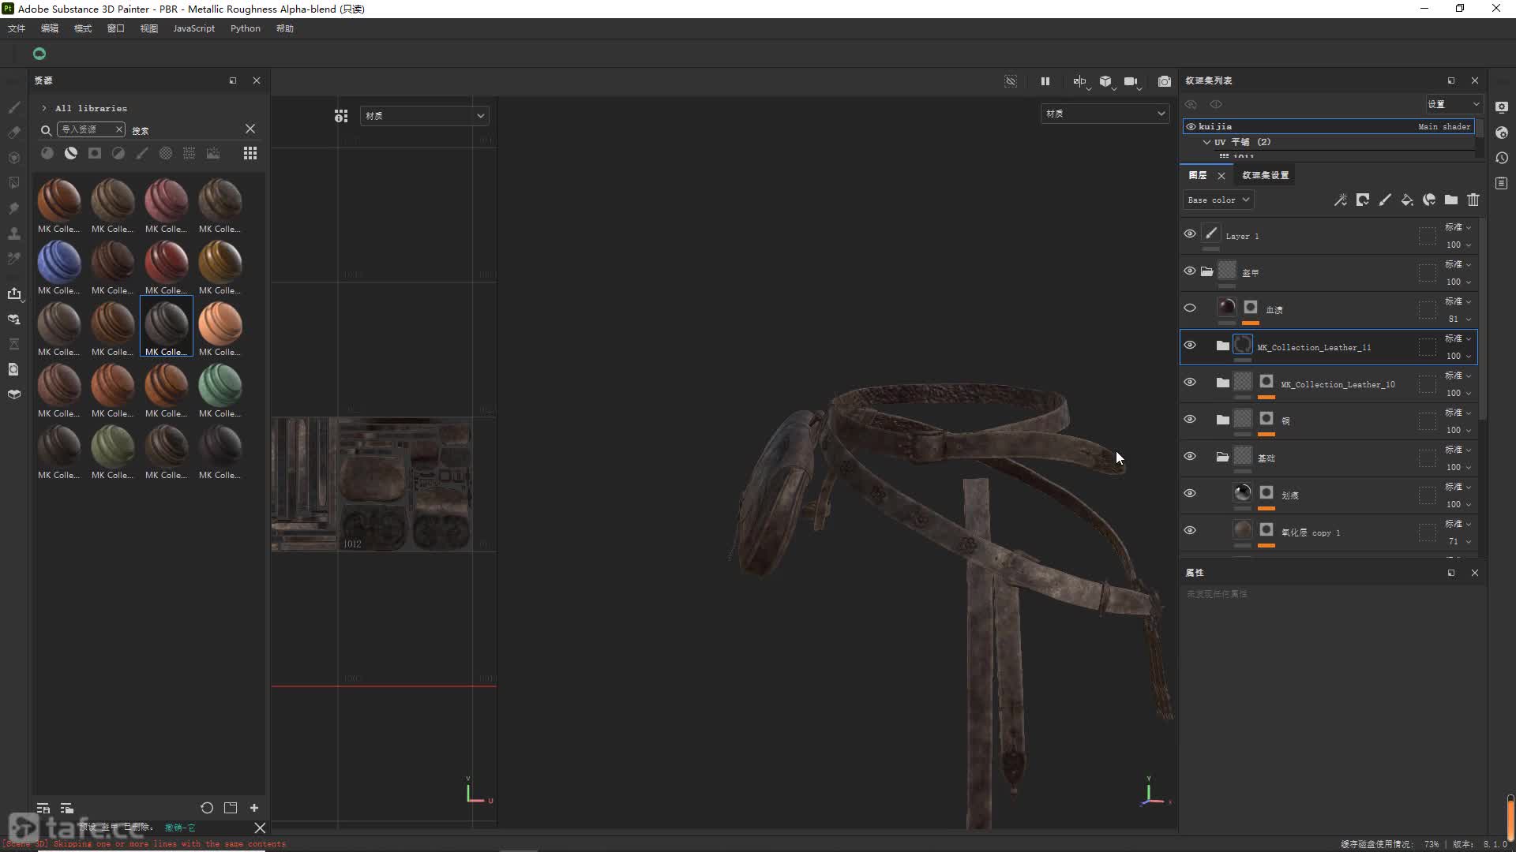Add a new fill layer
The height and width of the screenshot is (852, 1516).
(x=1407, y=200)
